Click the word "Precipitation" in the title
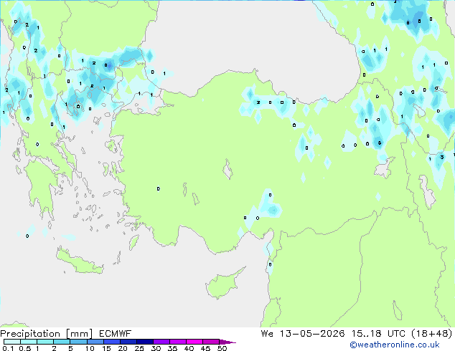This screenshot has width=455, height=351. pyautogui.click(x=30, y=334)
